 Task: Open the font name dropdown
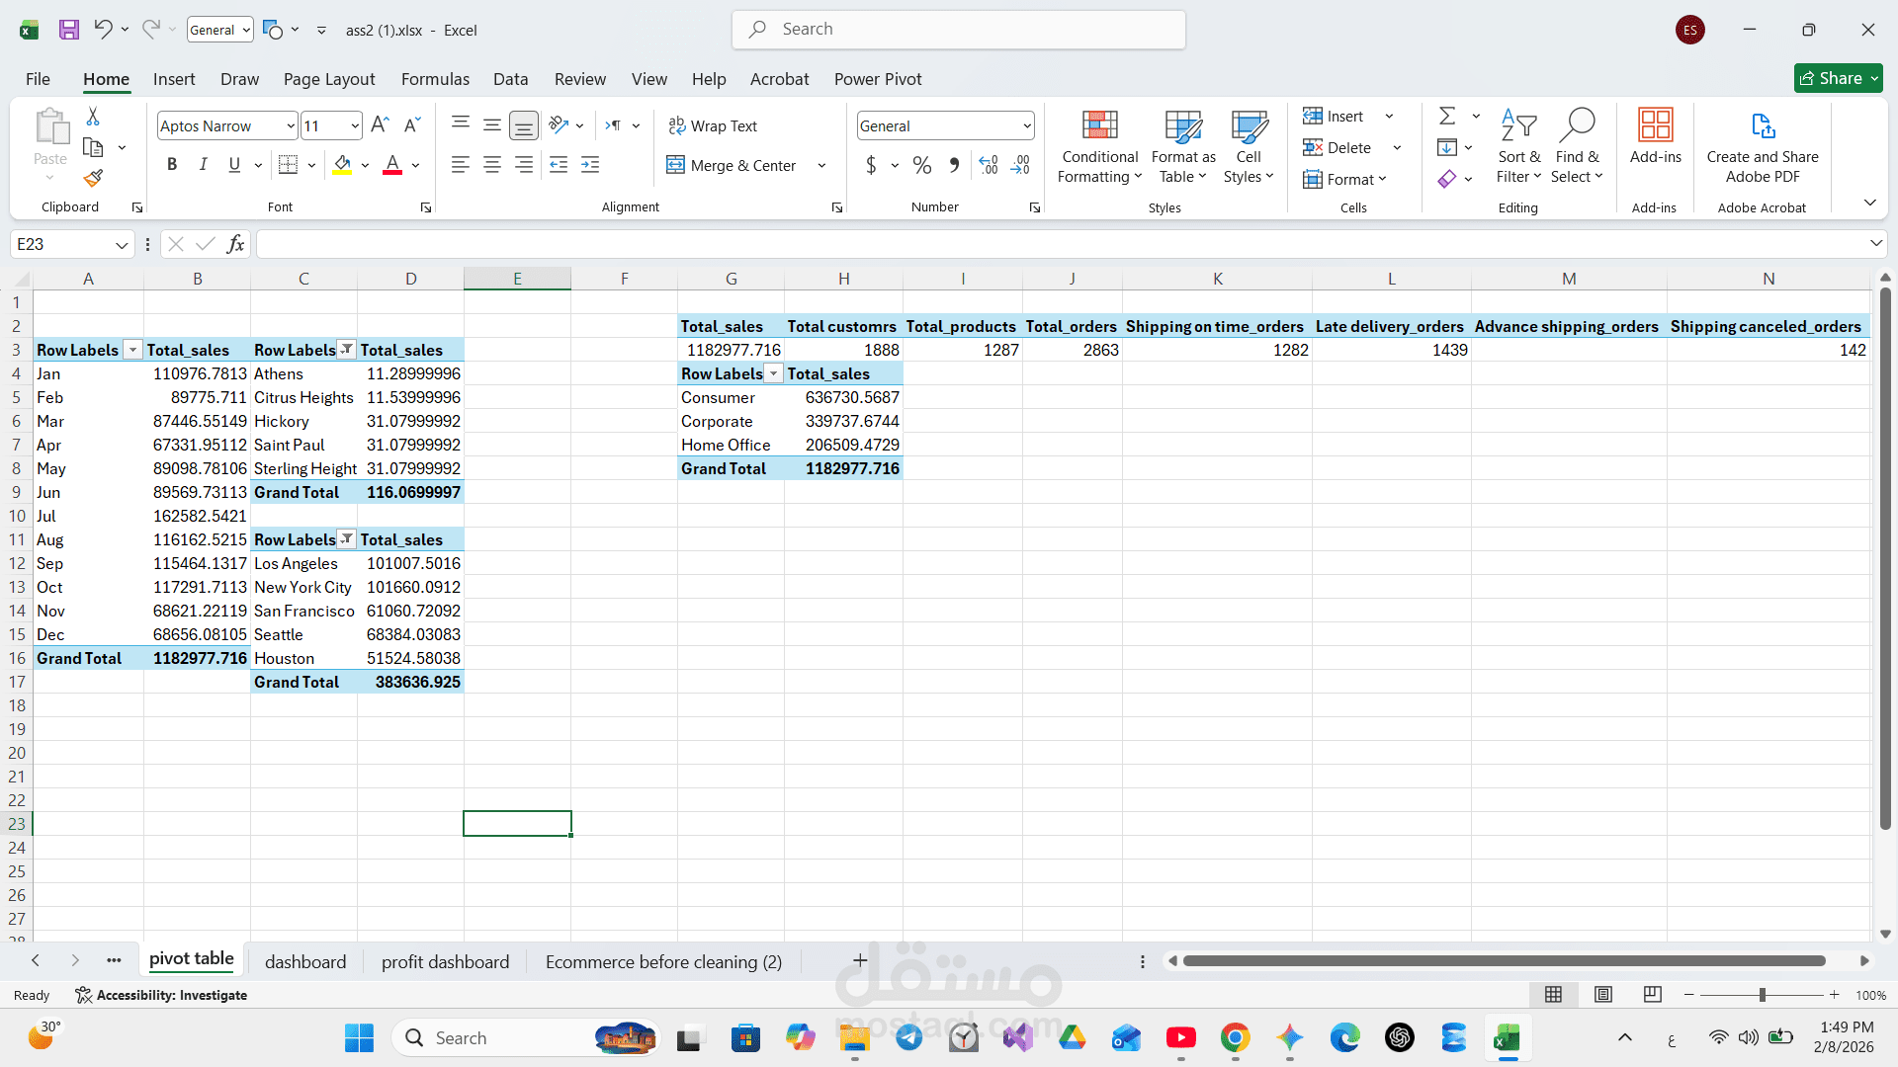[291, 126]
